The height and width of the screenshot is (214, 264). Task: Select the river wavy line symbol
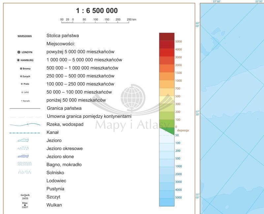tap(25, 124)
